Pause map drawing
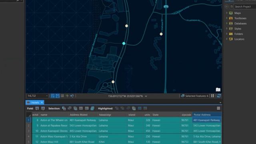256x144 pixels. 212,96
